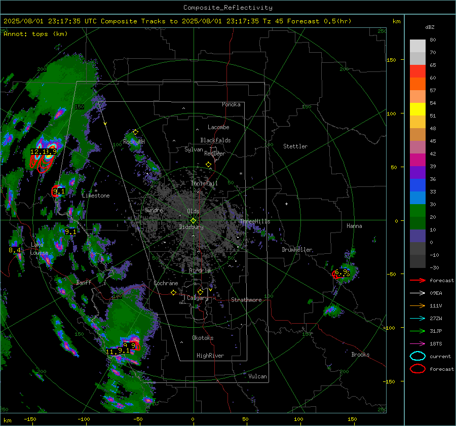456x426 pixels.
Task: Click the yellow radar diamond at Didsbury center
Action: 193,221
